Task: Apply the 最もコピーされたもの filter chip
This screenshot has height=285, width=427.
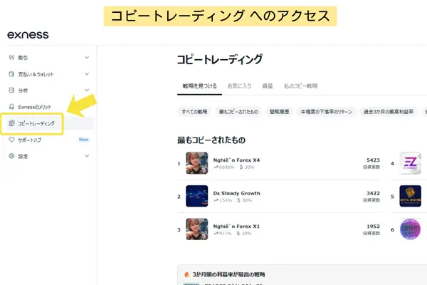Action: 238,112
